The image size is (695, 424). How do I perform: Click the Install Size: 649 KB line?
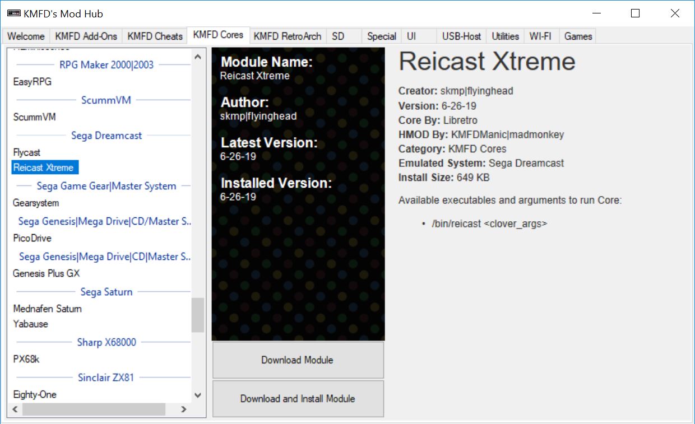(x=444, y=178)
